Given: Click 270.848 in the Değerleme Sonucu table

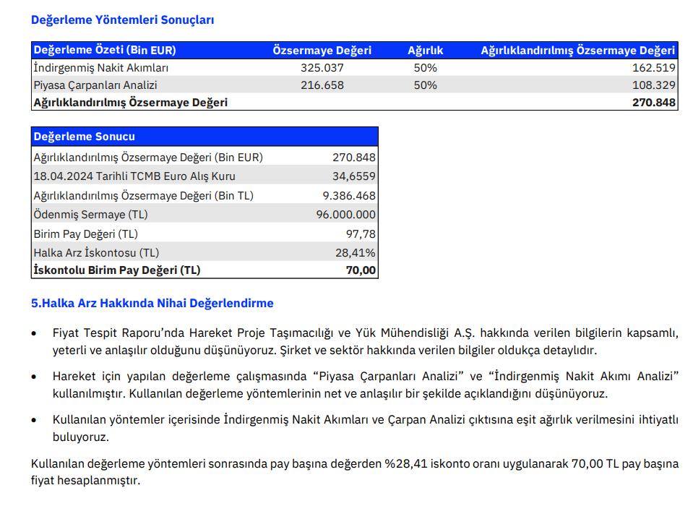Looking at the screenshot, I should coord(354,158).
